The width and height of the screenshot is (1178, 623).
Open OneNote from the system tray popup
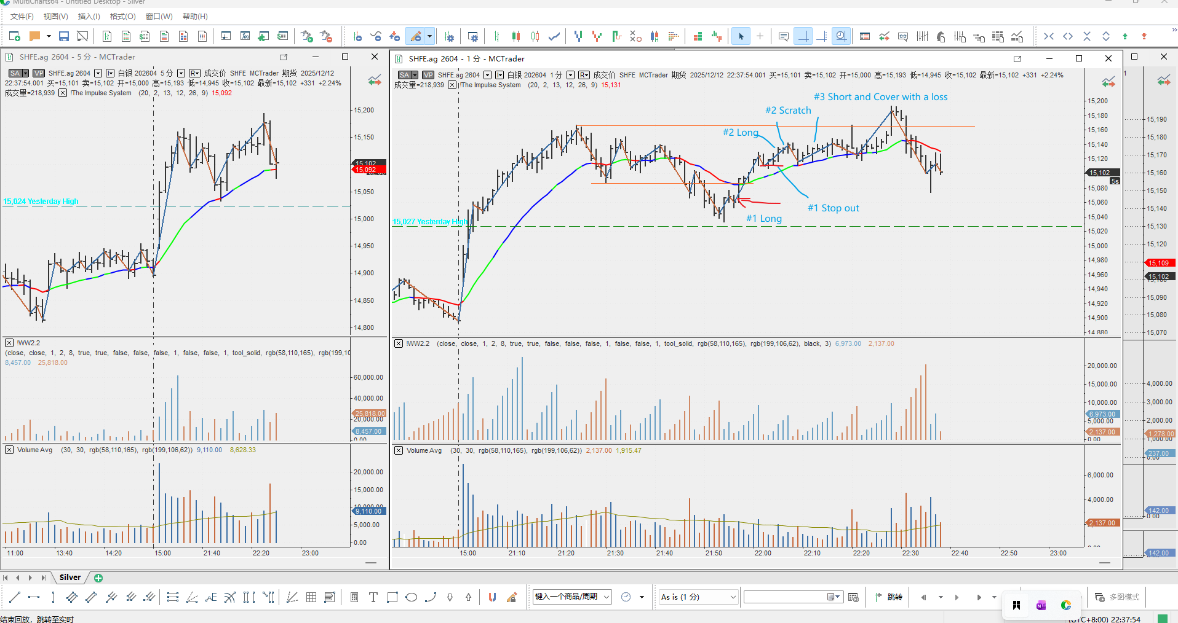1041,605
